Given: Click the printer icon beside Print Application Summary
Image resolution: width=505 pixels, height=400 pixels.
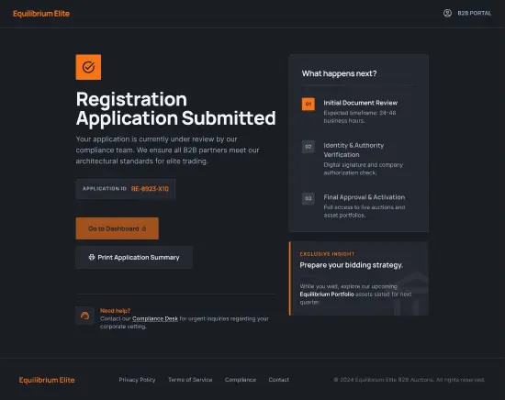Looking at the screenshot, I should (x=92, y=257).
